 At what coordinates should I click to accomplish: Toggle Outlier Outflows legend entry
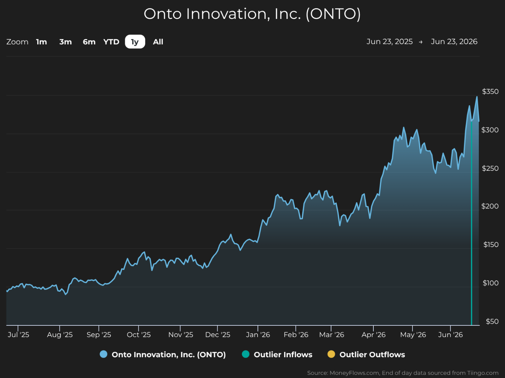[x=367, y=354]
